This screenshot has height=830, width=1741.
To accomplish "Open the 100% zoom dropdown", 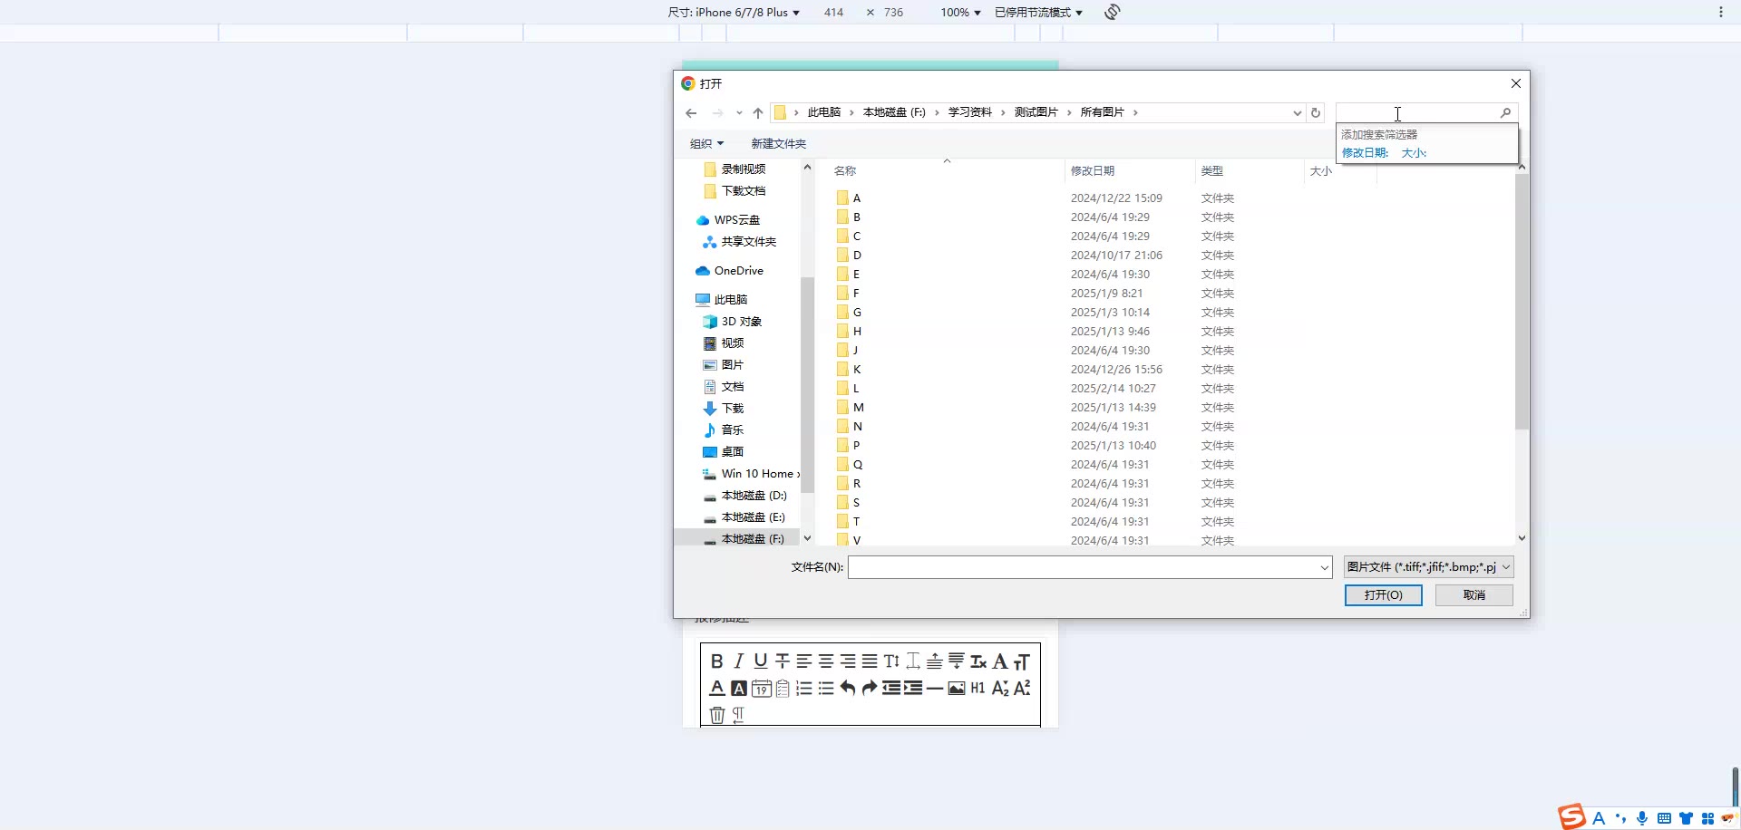I will pyautogui.click(x=960, y=13).
